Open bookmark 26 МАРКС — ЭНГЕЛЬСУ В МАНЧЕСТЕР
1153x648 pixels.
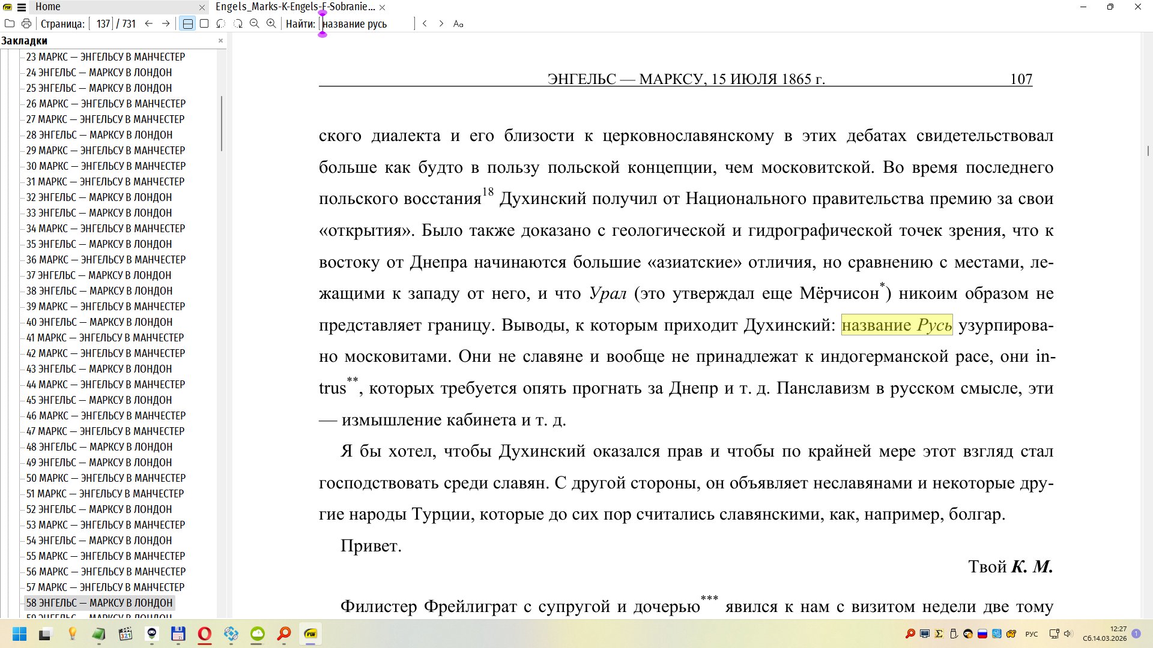106,104
